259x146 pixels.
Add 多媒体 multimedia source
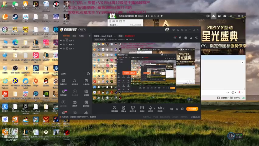tap(142, 109)
